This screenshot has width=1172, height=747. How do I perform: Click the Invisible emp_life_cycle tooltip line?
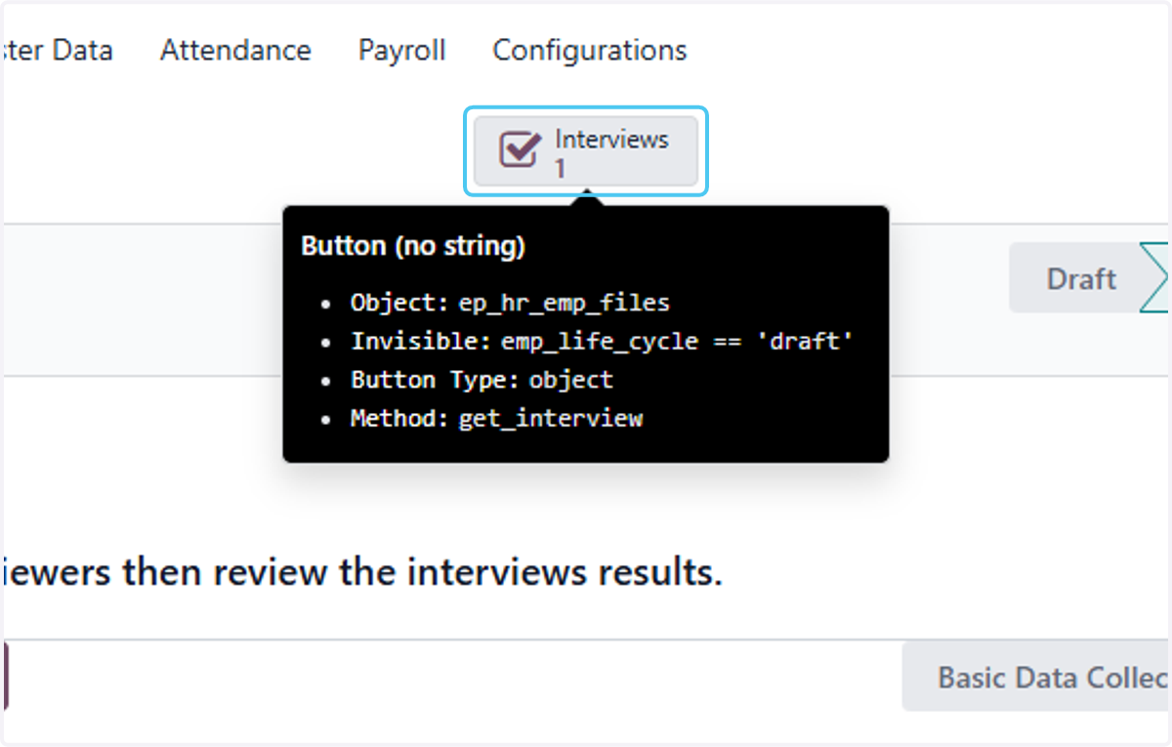coord(602,342)
